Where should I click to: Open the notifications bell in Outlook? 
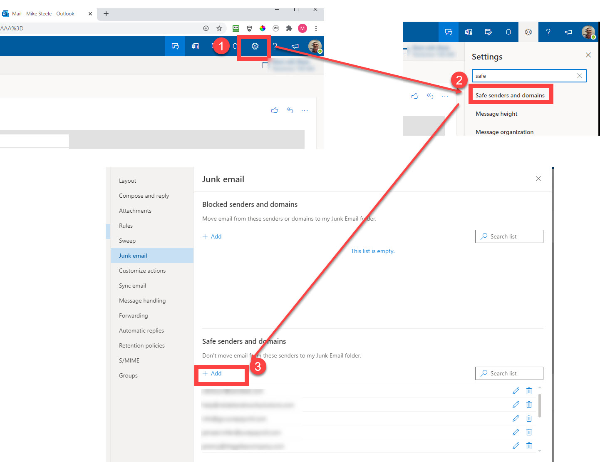click(508, 32)
